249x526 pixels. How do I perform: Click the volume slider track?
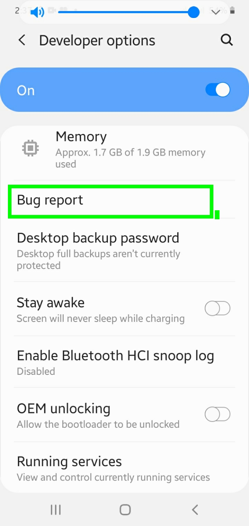[126, 13]
